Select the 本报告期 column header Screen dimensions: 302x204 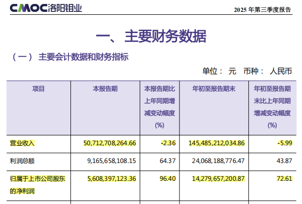pyautogui.click(x=105, y=89)
